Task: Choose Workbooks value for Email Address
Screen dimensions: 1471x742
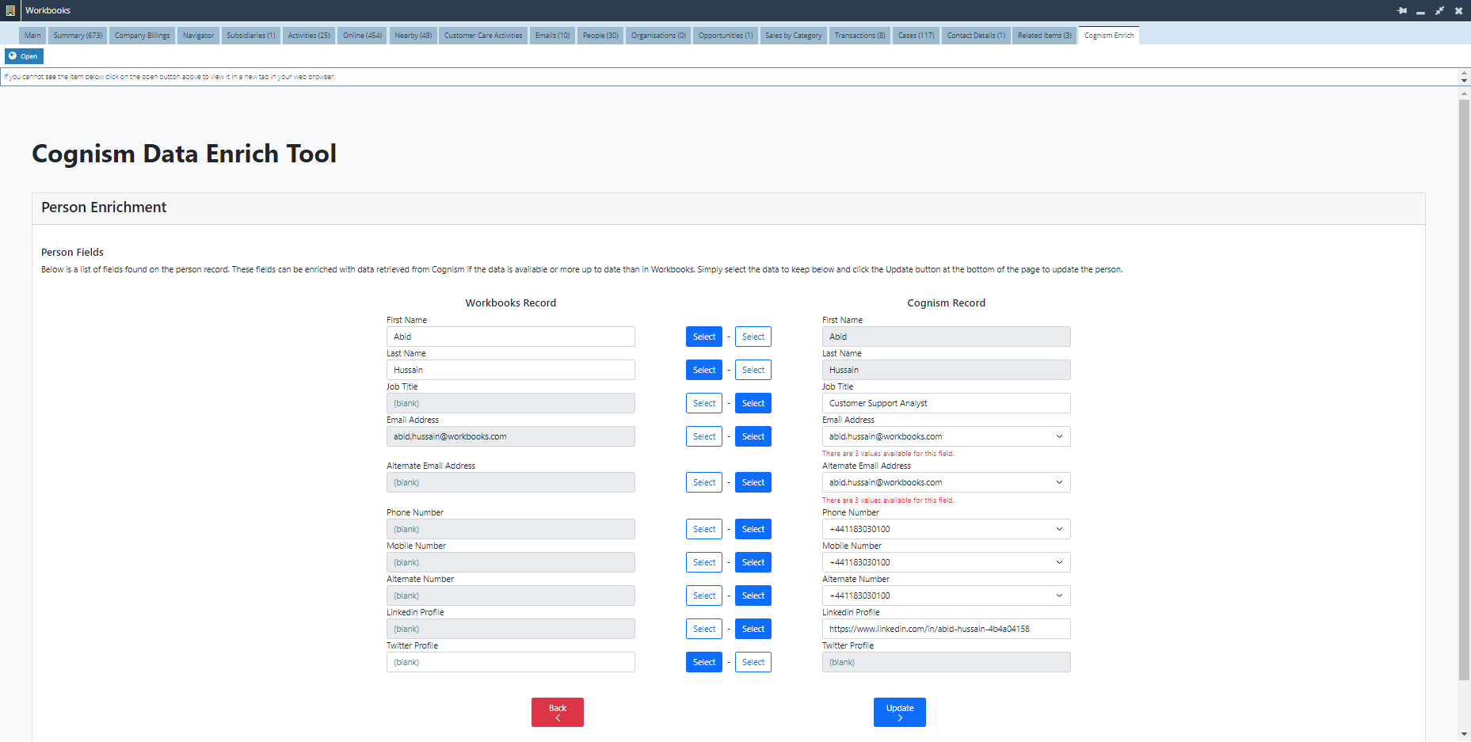Action: coord(704,436)
